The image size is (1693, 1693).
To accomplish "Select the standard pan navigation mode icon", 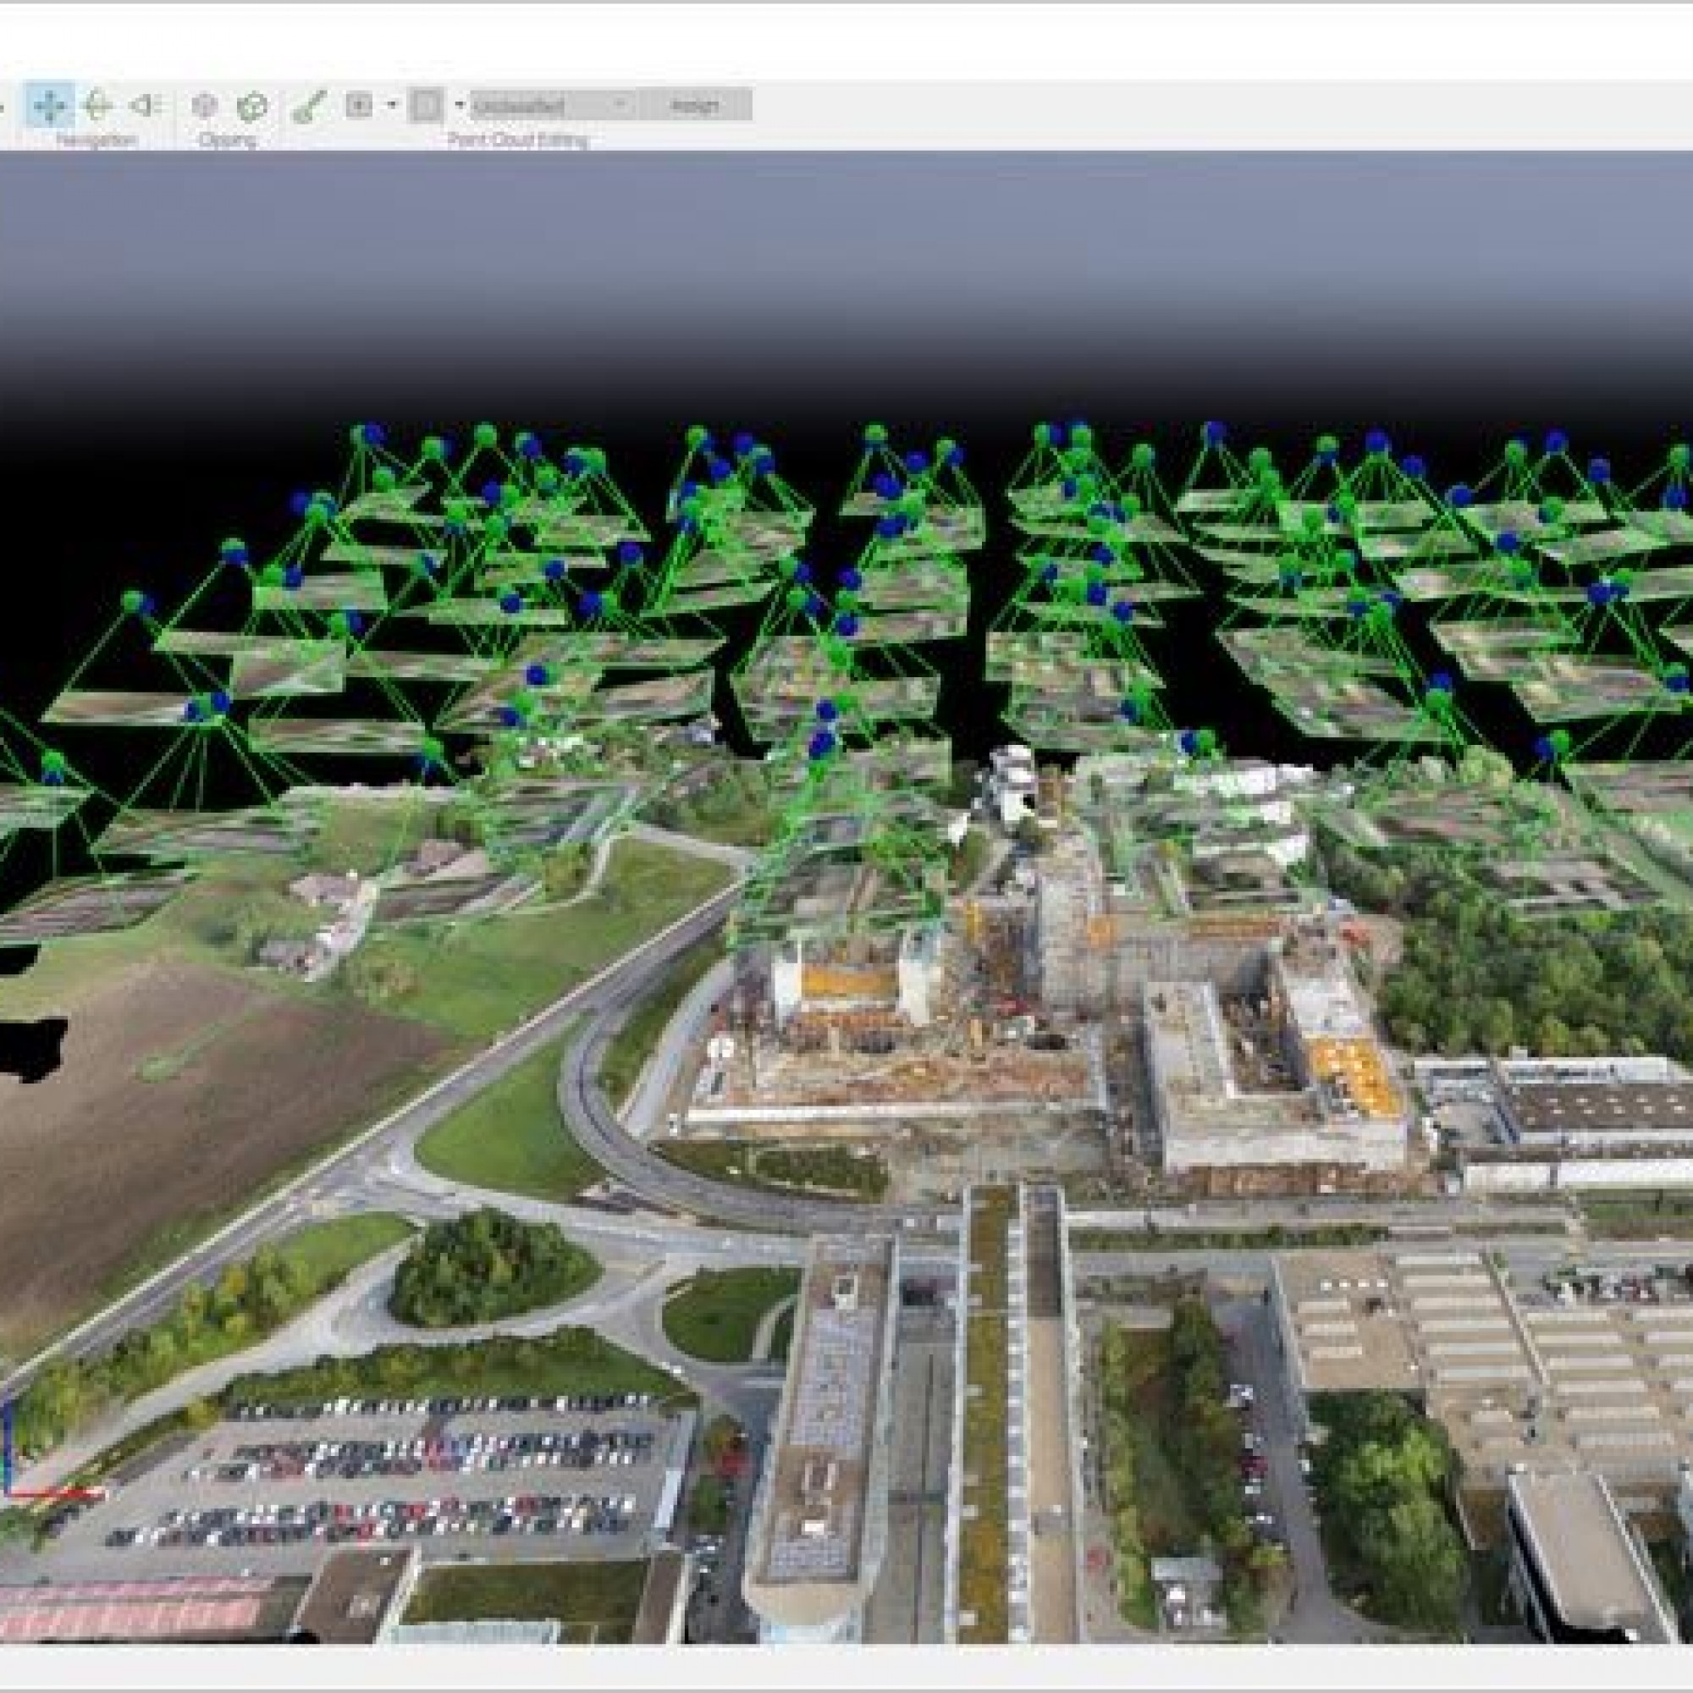I will tap(50, 106).
